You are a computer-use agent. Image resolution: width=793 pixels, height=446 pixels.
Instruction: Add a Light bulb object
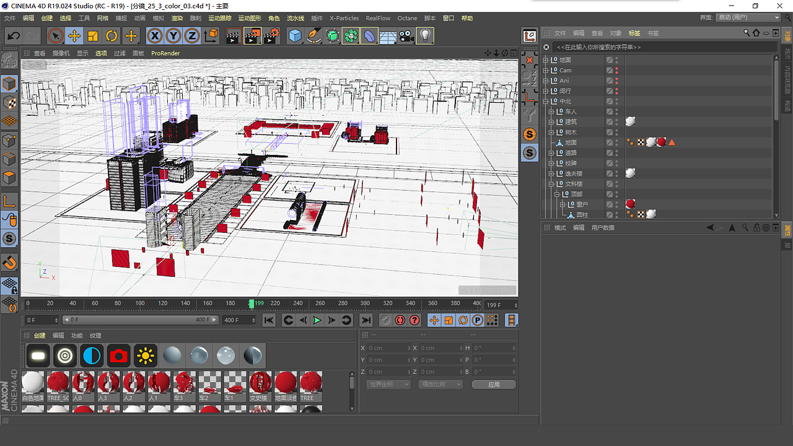tap(425, 36)
